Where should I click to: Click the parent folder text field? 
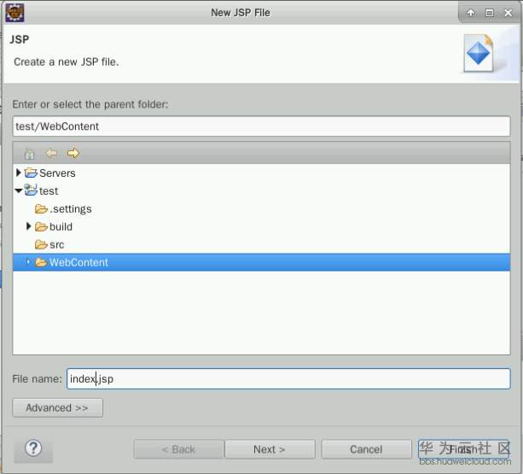pos(261,126)
